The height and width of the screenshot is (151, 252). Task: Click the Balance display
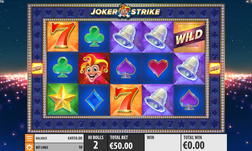(x=59, y=138)
